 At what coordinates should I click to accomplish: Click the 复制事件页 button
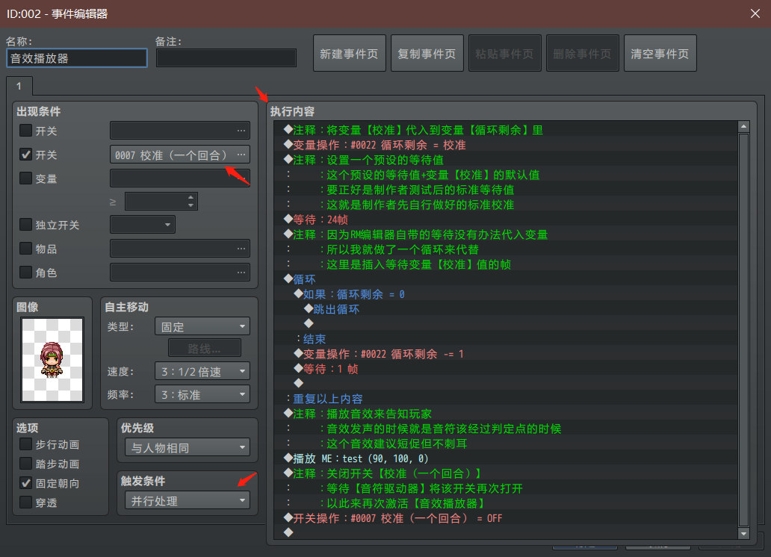(427, 53)
